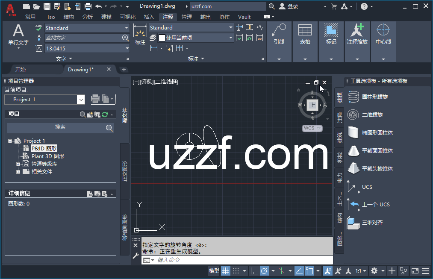This screenshot has height=279, width=433.
Task: Click the 登录 sign-in button
Action: tap(289, 6)
